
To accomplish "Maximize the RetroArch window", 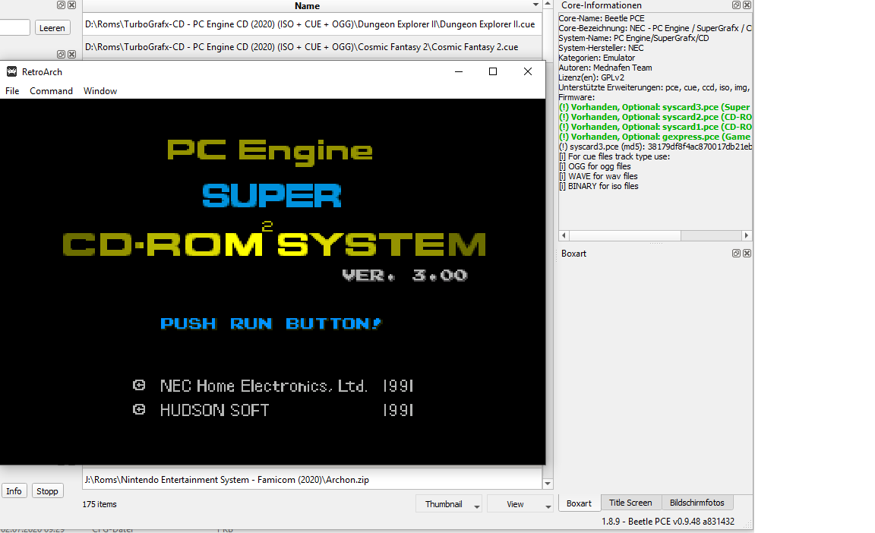I will coord(493,71).
